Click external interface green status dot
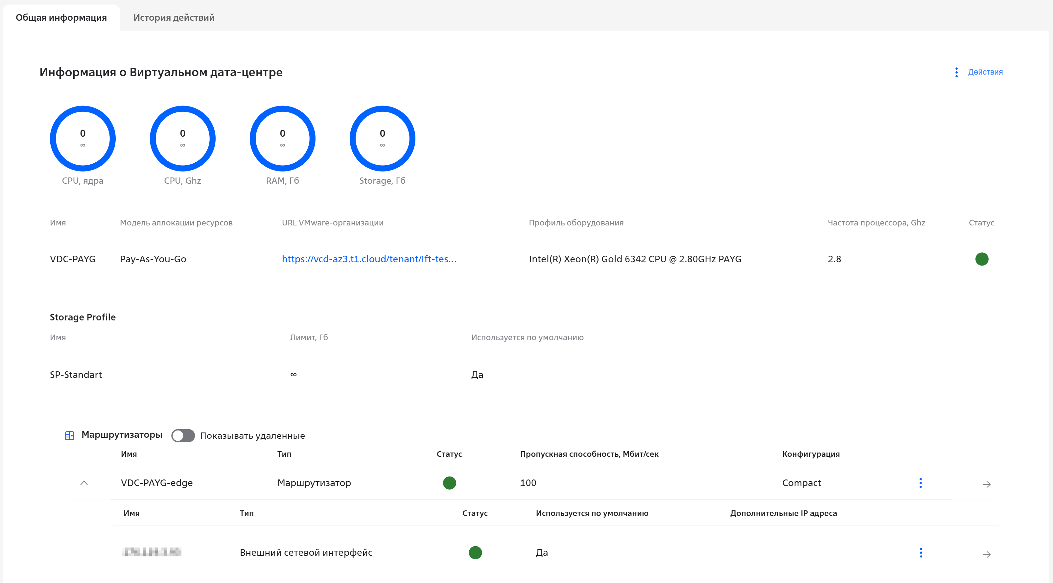1053x583 pixels. (475, 553)
